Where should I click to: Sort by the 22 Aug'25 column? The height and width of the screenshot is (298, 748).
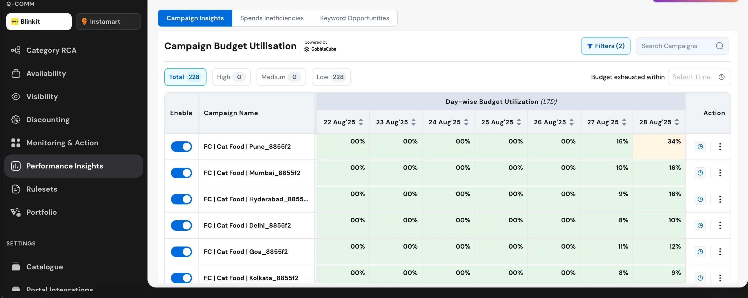click(361, 122)
